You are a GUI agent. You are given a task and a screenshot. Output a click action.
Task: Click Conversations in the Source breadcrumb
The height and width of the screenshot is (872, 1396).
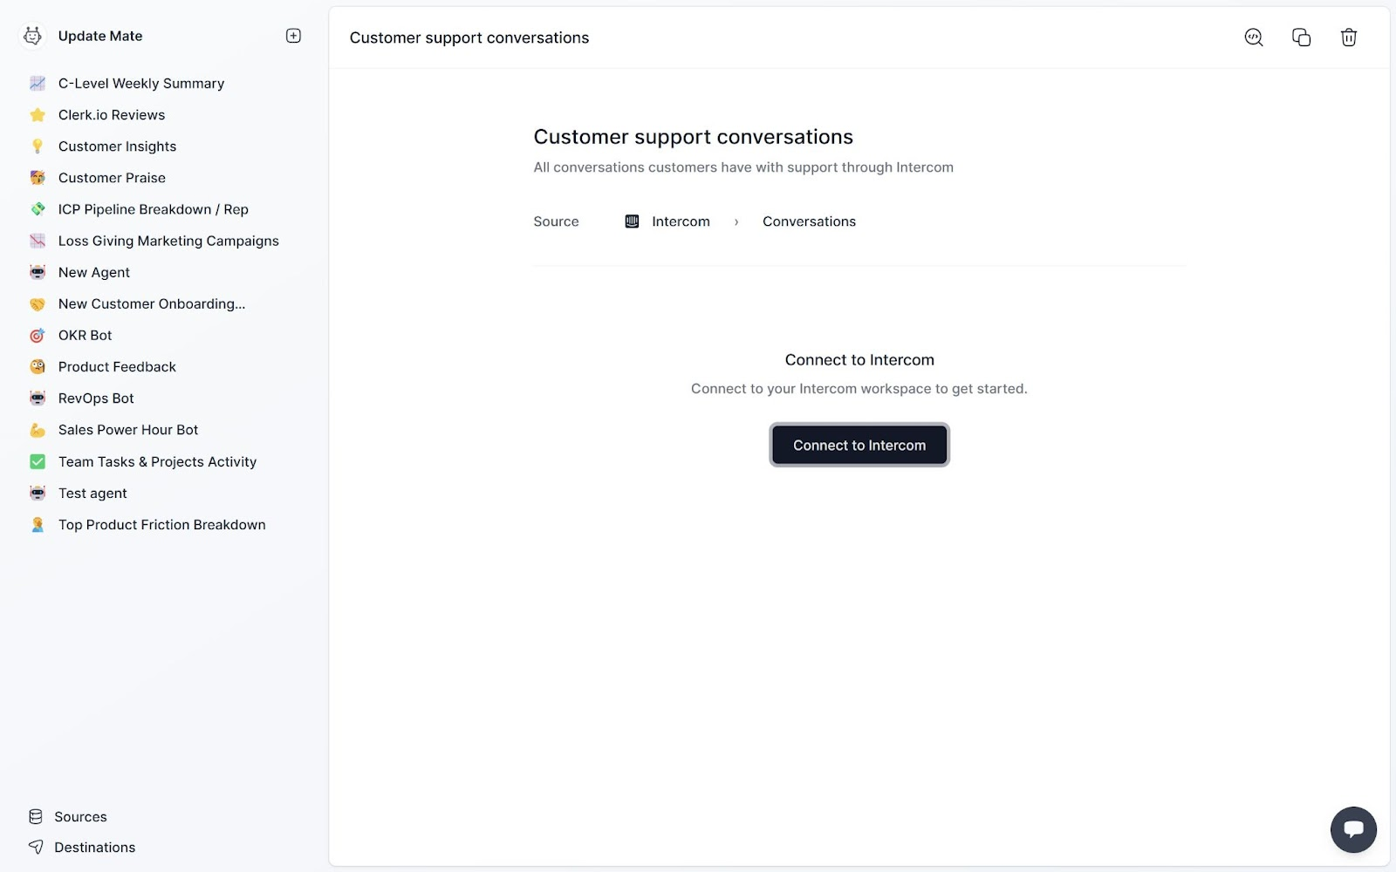(809, 221)
